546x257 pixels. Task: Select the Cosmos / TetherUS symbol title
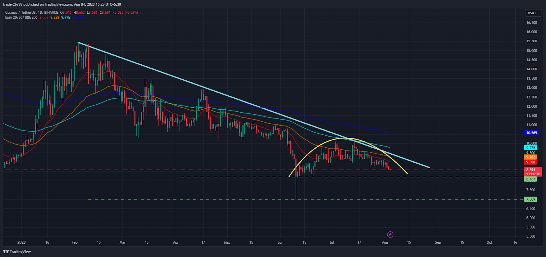point(21,12)
